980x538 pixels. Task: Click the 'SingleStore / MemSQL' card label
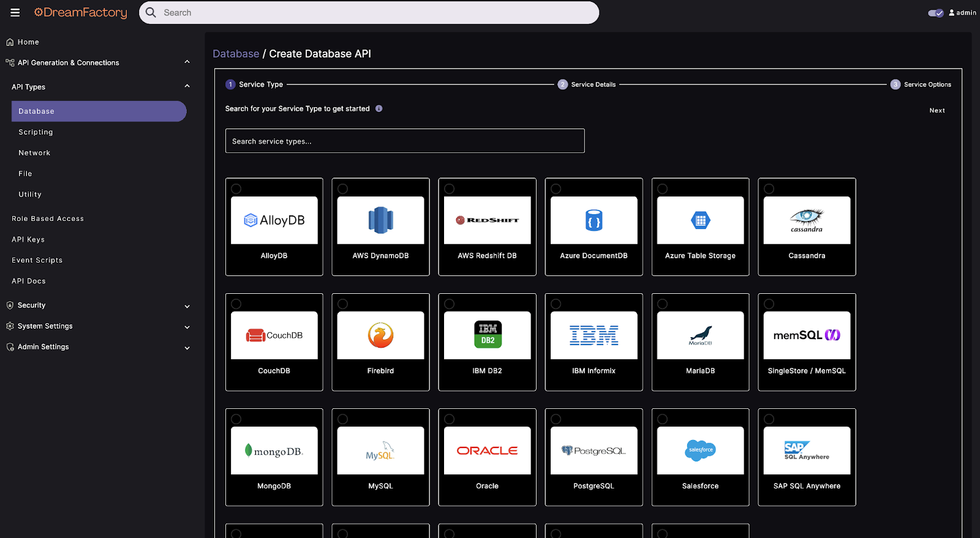(x=807, y=371)
